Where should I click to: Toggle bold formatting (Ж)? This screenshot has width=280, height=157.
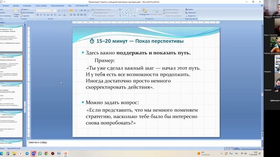point(38,15)
